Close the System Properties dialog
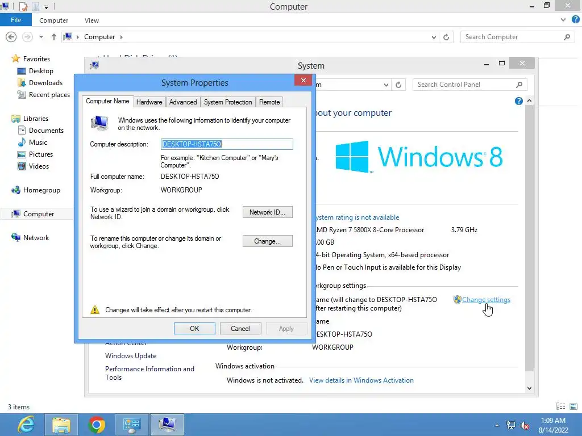Viewport: 582px width, 436px height. point(304,81)
